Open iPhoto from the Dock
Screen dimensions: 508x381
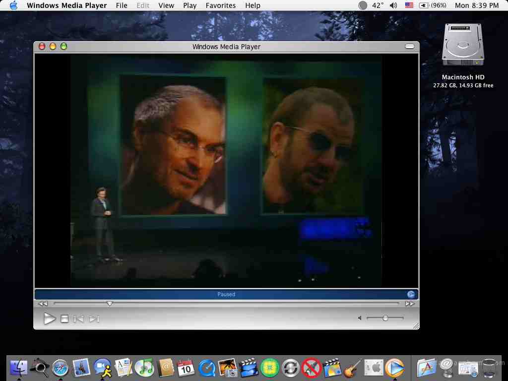pyautogui.click(x=228, y=368)
